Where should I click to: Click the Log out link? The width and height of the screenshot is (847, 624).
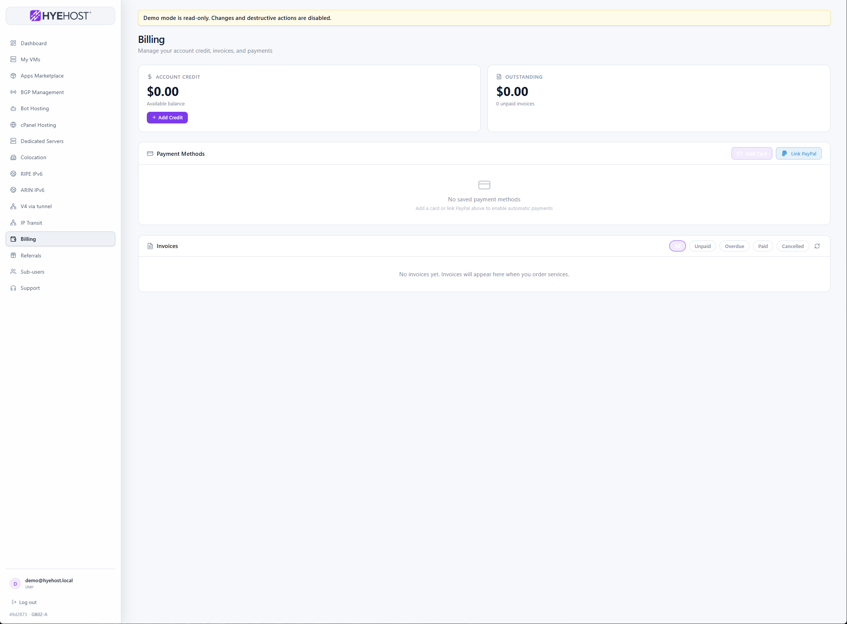click(x=24, y=602)
